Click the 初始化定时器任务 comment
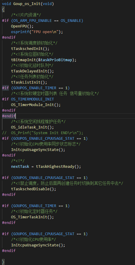 tap(34, 211)
